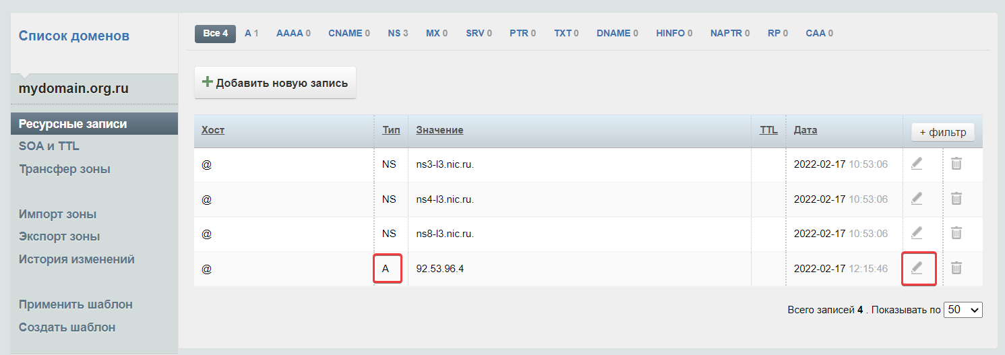Image resolution: width=1005 pixels, height=355 pixels.
Task: Edit the ns3-l3.nic.ru NS record
Action: click(x=917, y=164)
